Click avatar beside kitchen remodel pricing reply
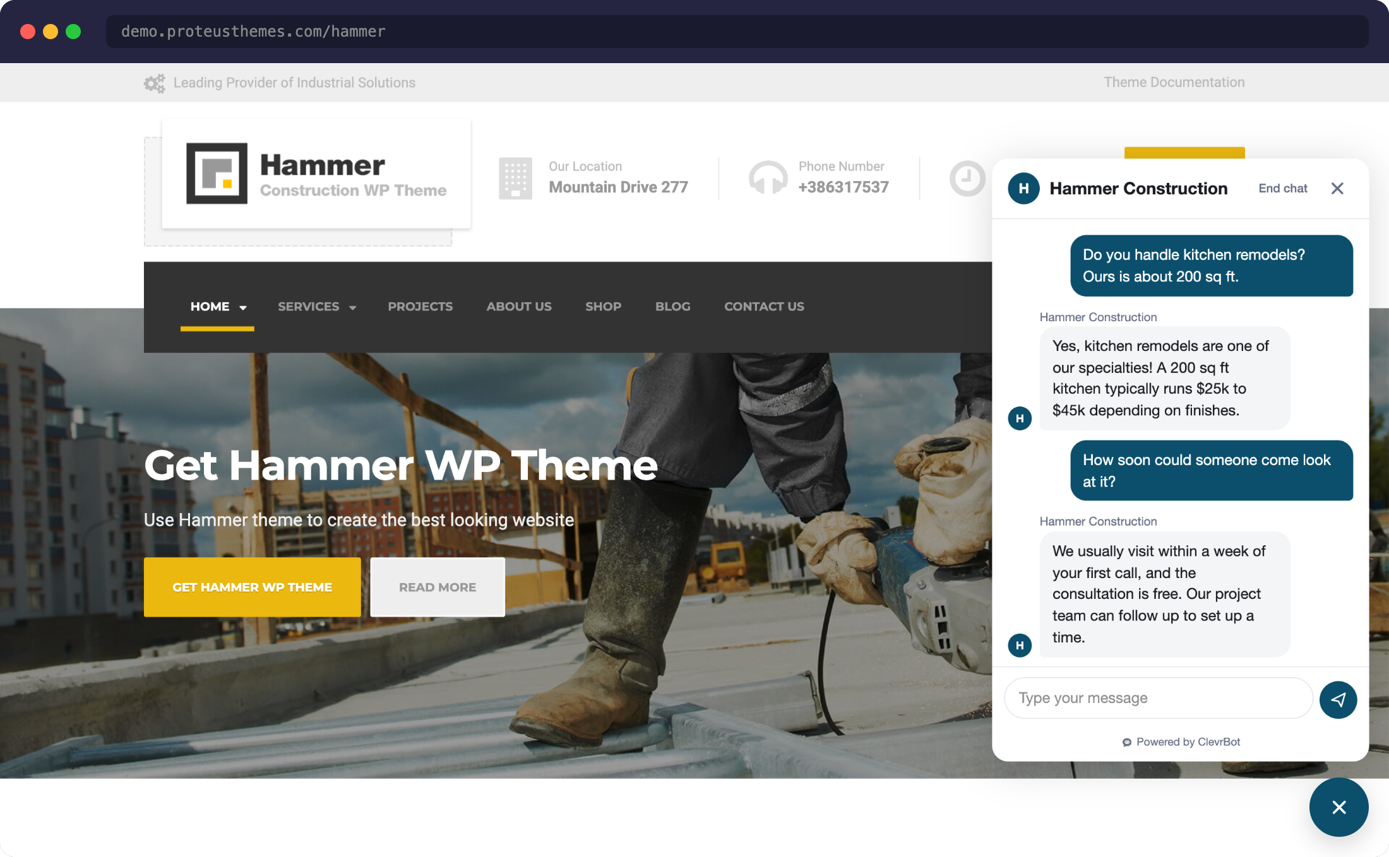The image size is (1389, 857). [1020, 418]
